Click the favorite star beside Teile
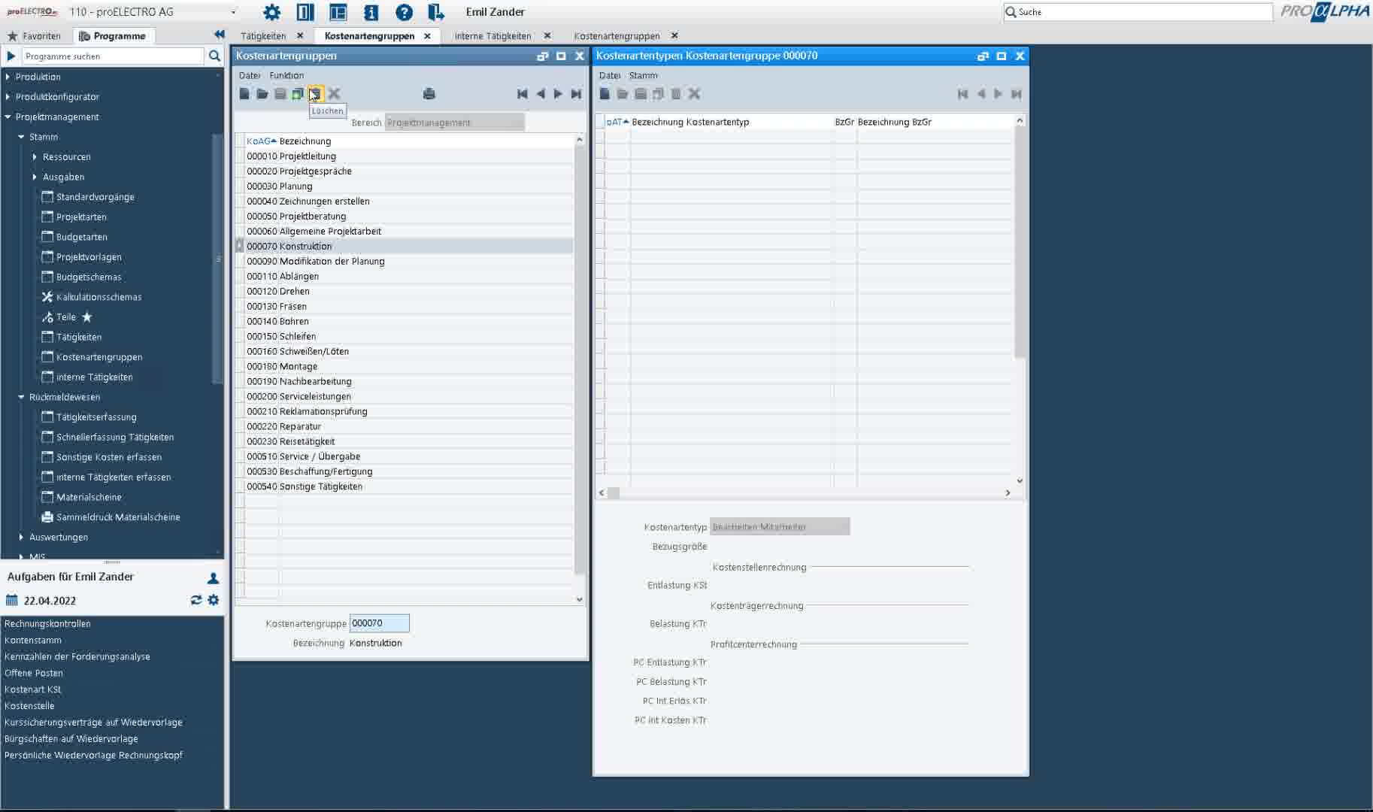This screenshot has width=1373, height=812. click(x=87, y=317)
